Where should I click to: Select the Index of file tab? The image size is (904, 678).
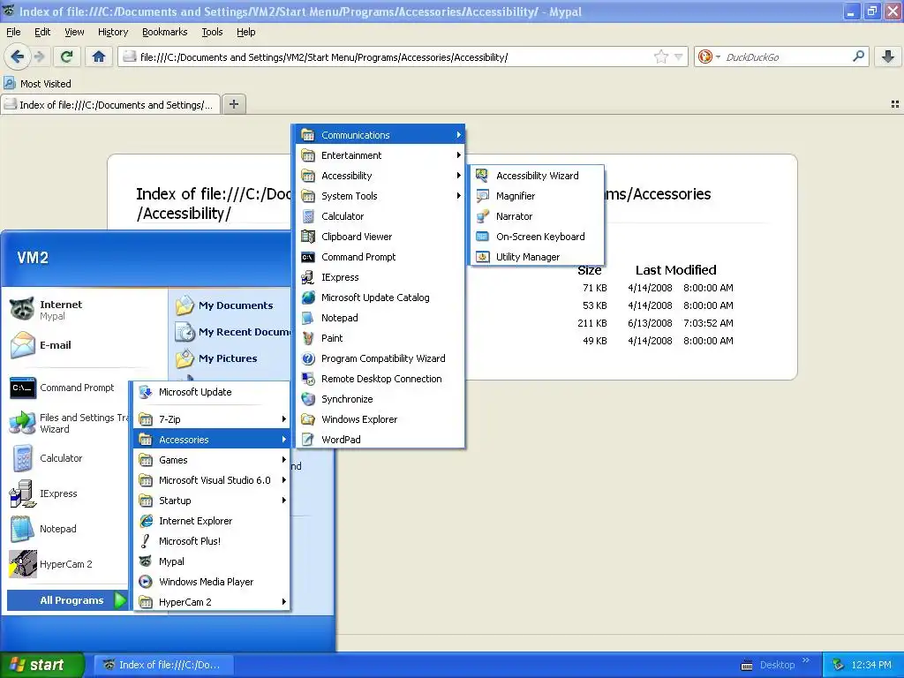[110, 105]
